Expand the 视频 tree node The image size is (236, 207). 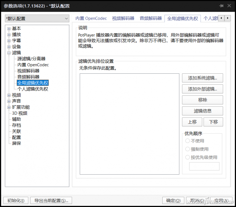click(x=9, y=95)
